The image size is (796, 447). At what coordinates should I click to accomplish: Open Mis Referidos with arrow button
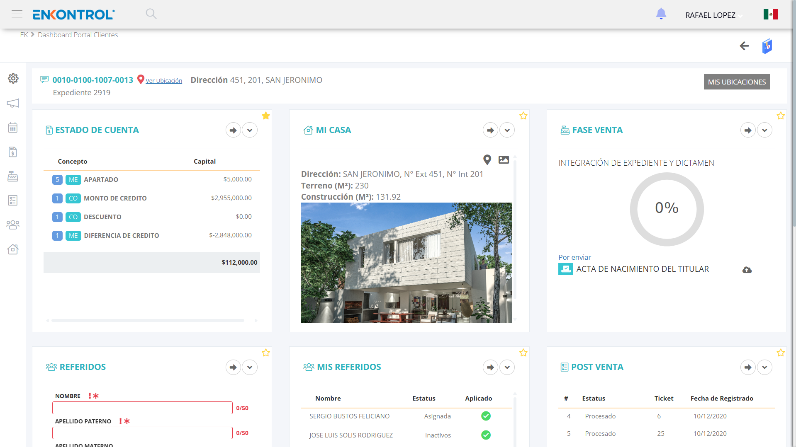pos(490,367)
